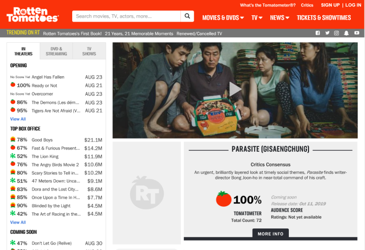Expand the TV dropdown menu

(257, 18)
